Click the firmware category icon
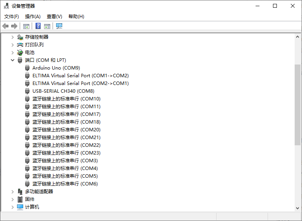Viewport: 302px width, 221px height. tap(20, 199)
